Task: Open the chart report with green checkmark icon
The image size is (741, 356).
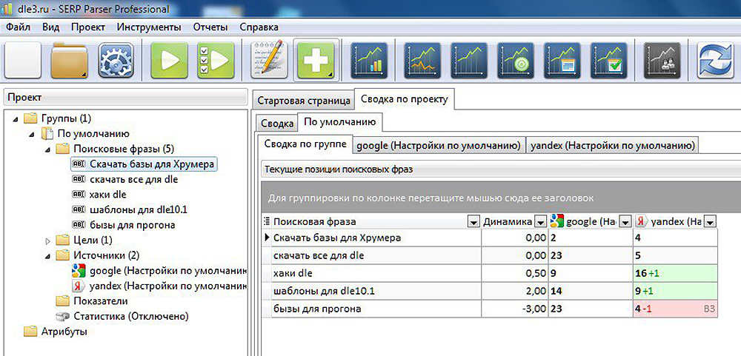Action: click(609, 60)
